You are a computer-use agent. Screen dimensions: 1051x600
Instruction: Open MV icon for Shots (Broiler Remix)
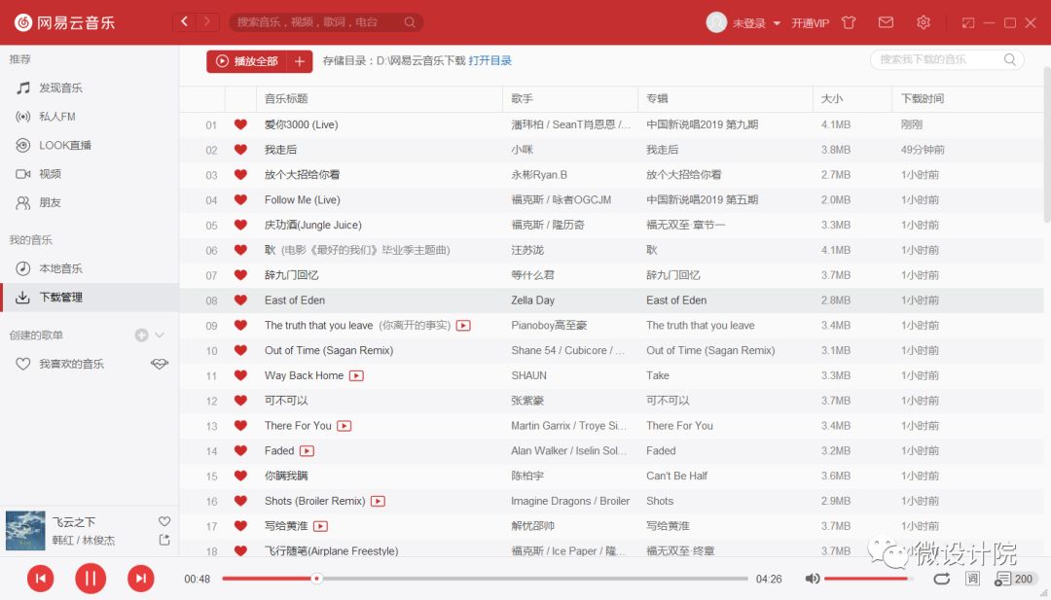[x=378, y=501]
